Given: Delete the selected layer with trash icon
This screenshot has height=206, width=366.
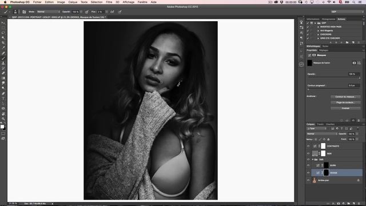Looking at the screenshot, I should 359,204.
